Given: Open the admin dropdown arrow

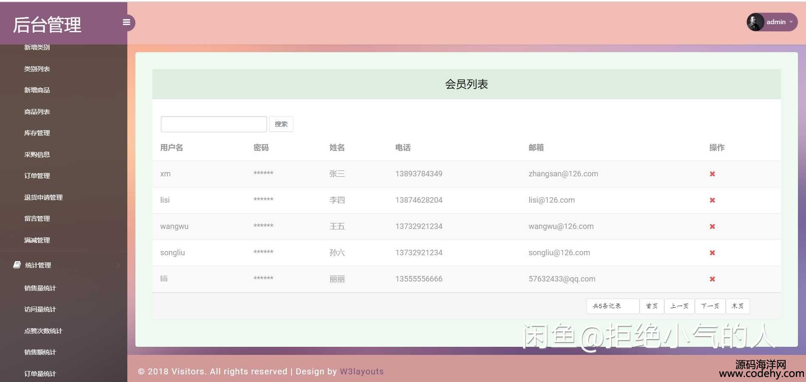Looking at the screenshot, I should (x=791, y=22).
